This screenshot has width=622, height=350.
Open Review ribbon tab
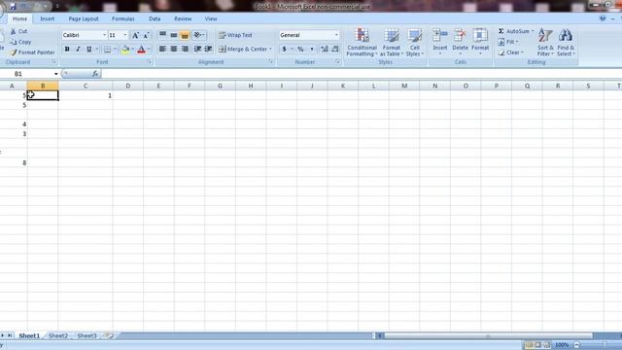coord(183,18)
